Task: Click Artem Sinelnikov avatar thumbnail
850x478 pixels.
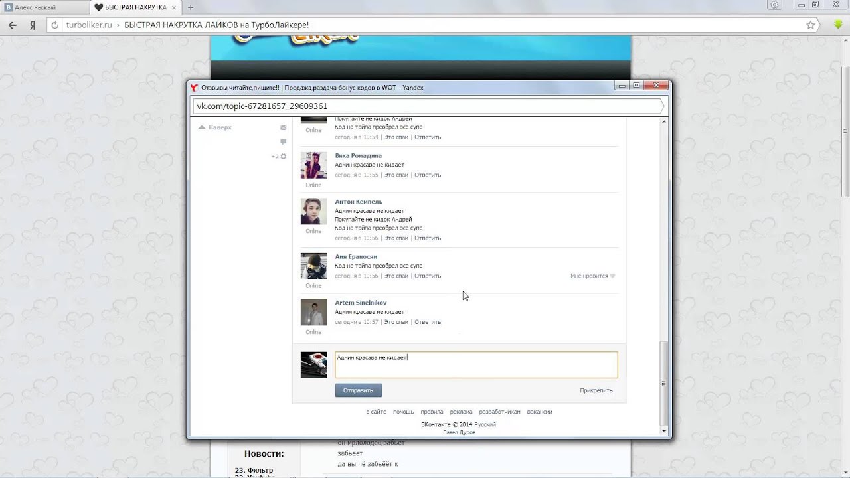Action: 314,312
